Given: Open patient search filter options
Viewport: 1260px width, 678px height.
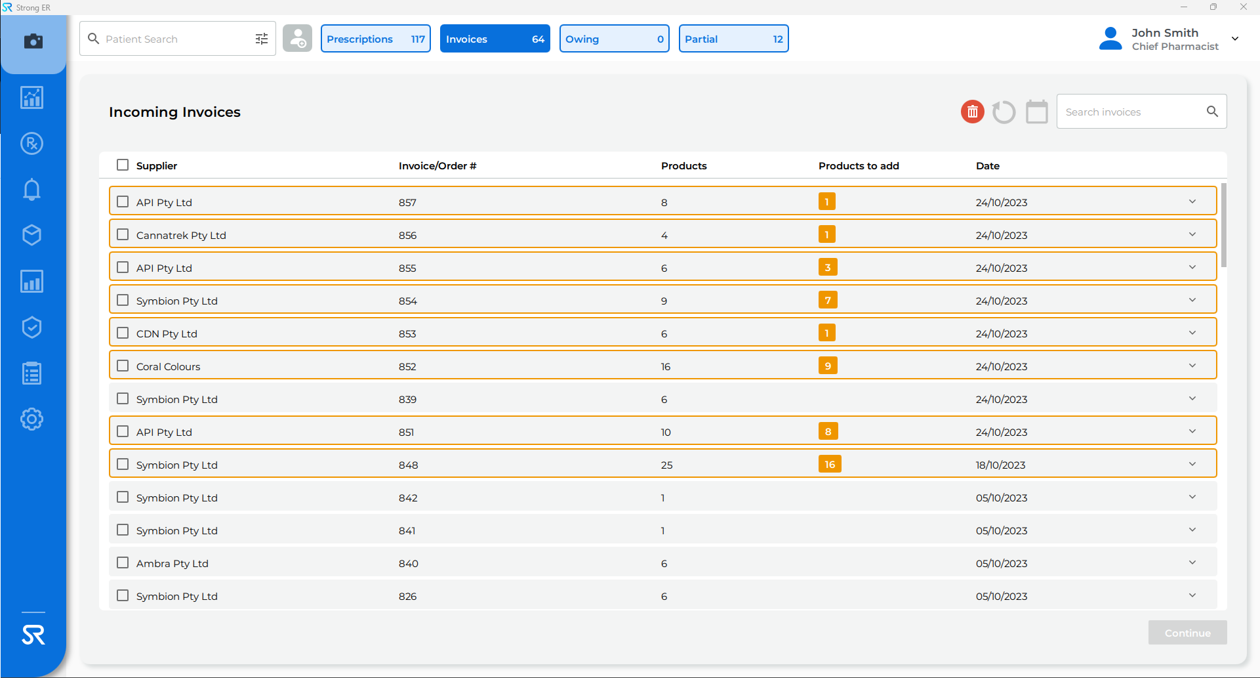Looking at the screenshot, I should 261,39.
